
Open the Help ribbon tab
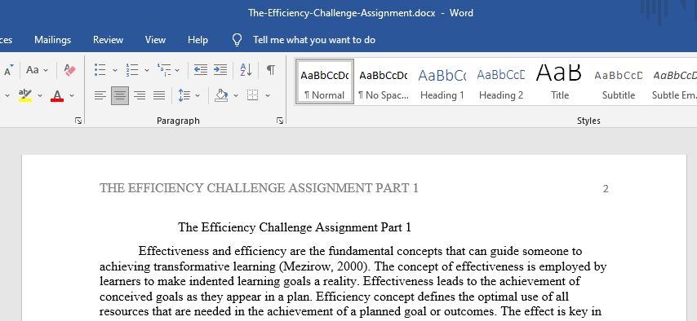[x=198, y=40]
